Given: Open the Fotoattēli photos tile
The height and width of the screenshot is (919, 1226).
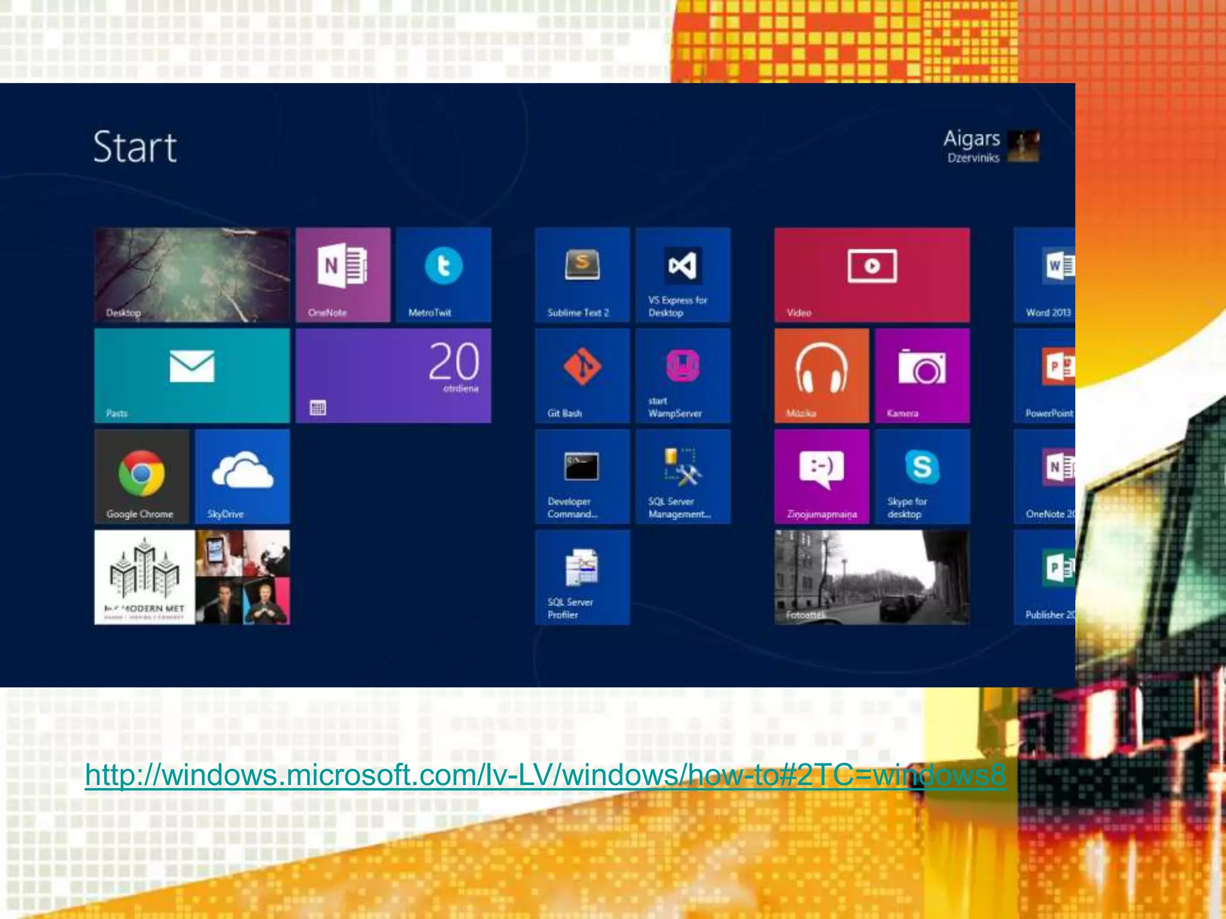Looking at the screenshot, I should pos(872,577).
